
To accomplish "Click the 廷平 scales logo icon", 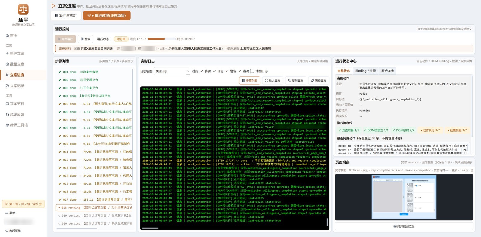I will pos(23,10).
